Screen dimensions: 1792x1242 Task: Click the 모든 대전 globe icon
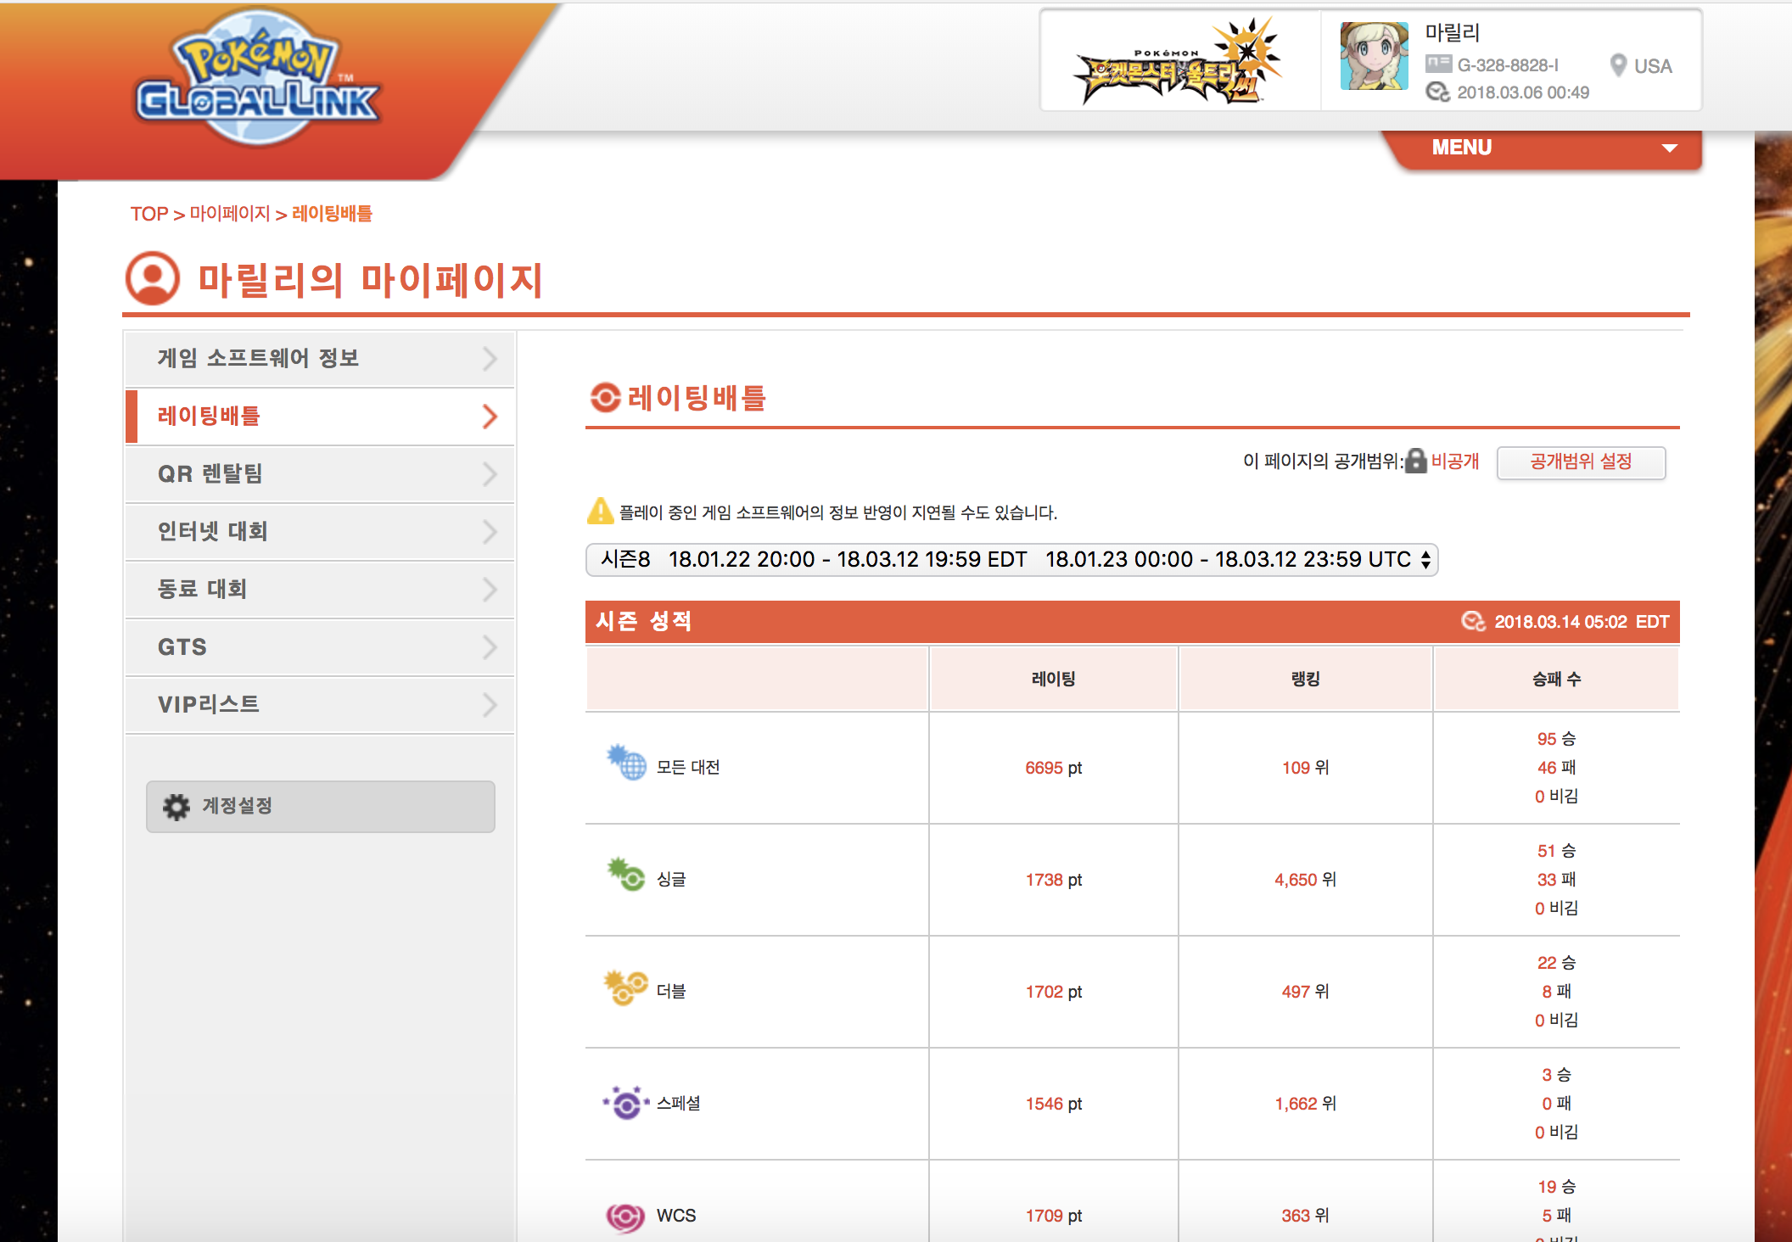point(626,762)
